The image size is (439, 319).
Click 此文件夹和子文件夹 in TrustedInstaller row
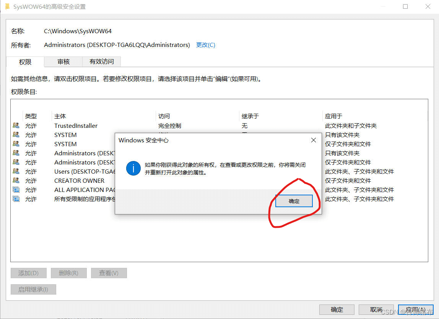pyautogui.click(x=351, y=126)
